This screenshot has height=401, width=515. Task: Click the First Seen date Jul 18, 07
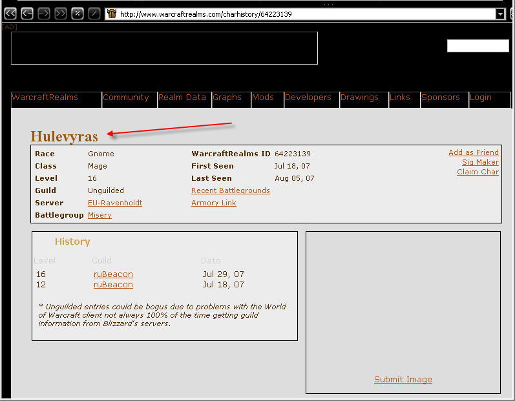coord(292,166)
